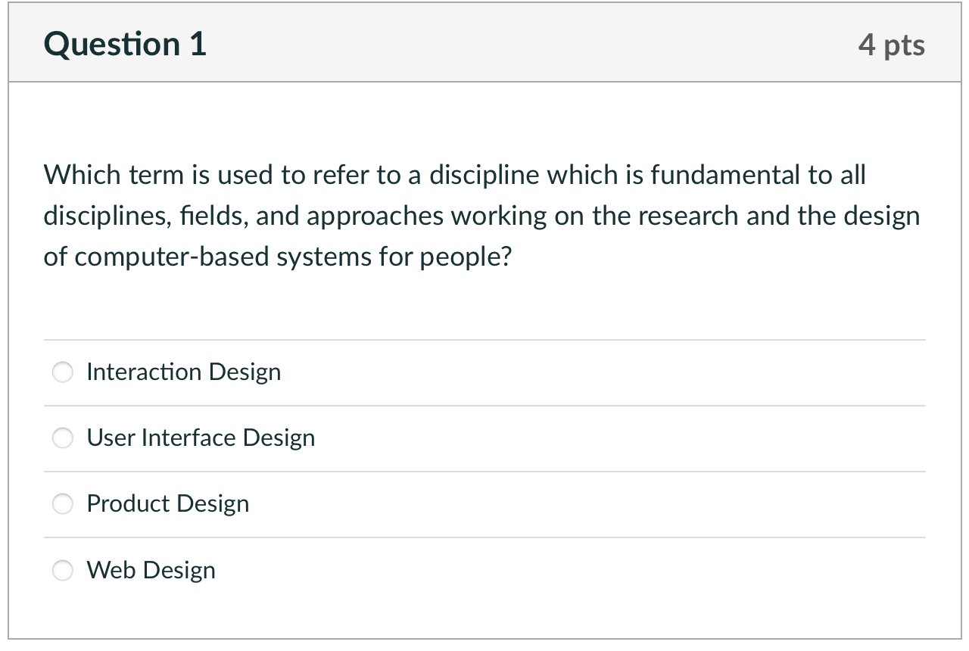
Task: Select the Interaction Design radio button
Action: (63, 372)
